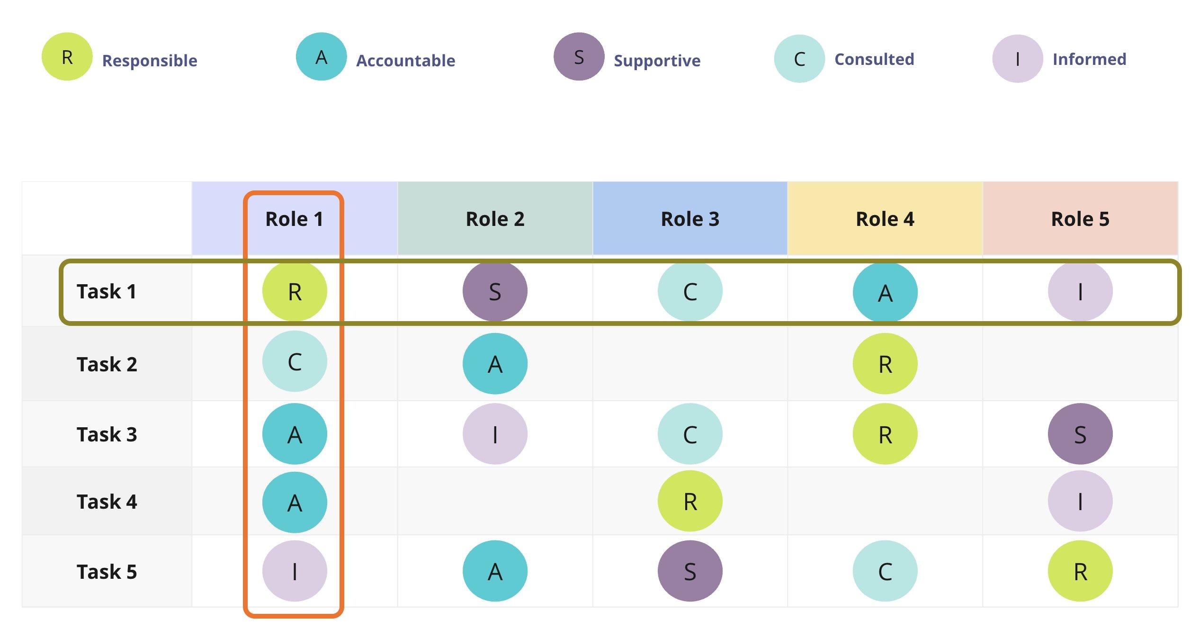Click the Responsible legend label
This screenshot has width=1199, height=629.
pos(150,61)
